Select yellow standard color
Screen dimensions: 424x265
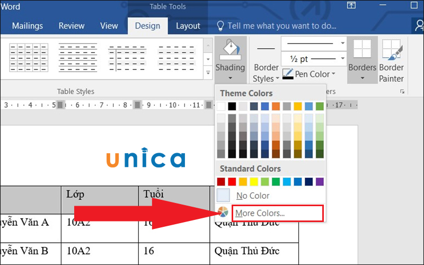(254, 181)
